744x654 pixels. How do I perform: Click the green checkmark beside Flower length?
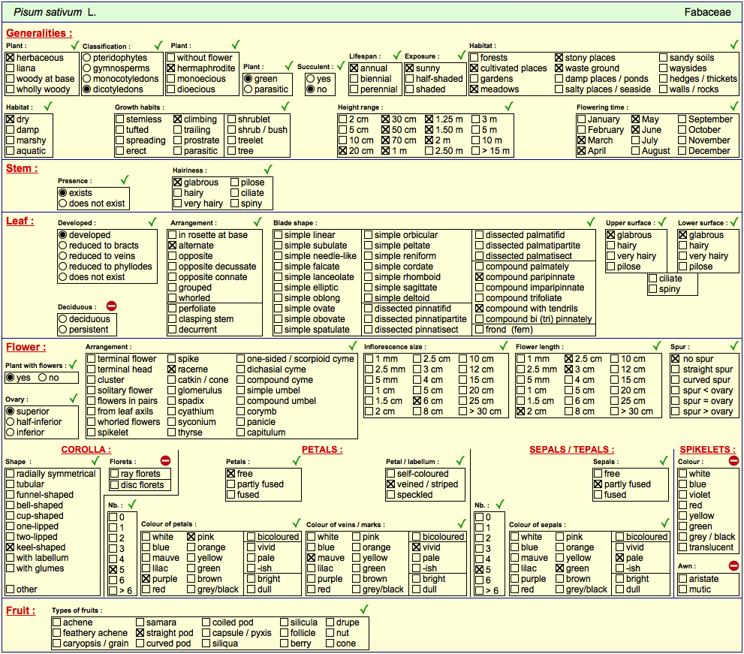click(657, 346)
